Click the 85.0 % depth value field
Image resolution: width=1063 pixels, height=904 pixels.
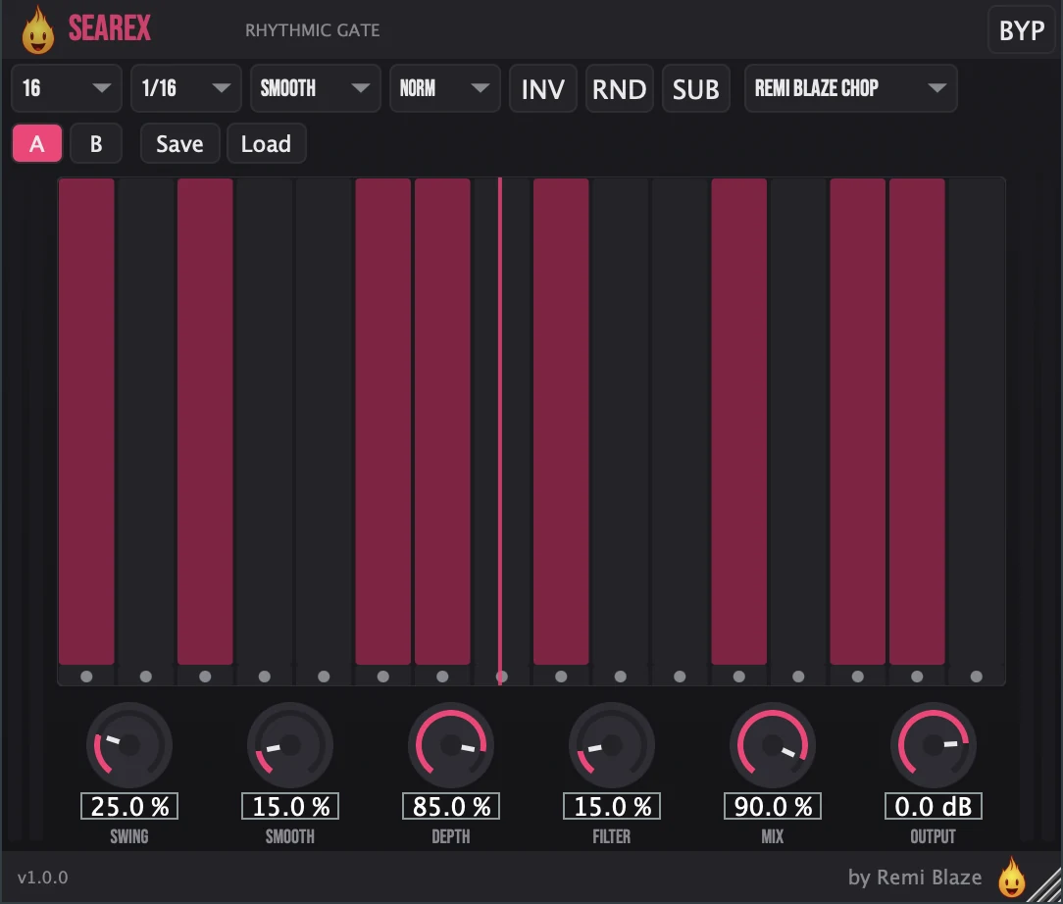(x=451, y=806)
